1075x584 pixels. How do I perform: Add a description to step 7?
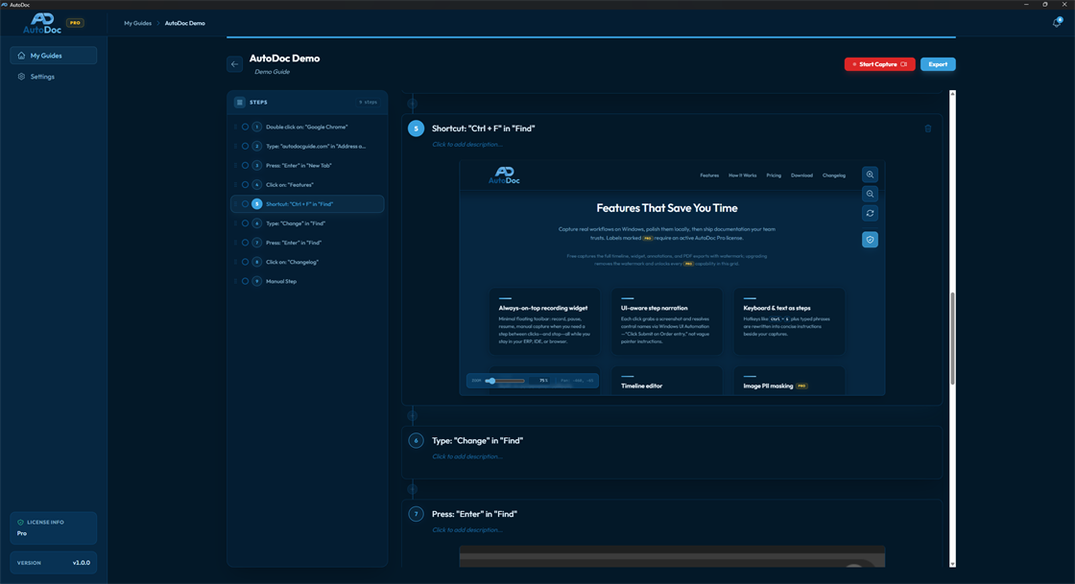pyautogui.click(x=466, y=530)
